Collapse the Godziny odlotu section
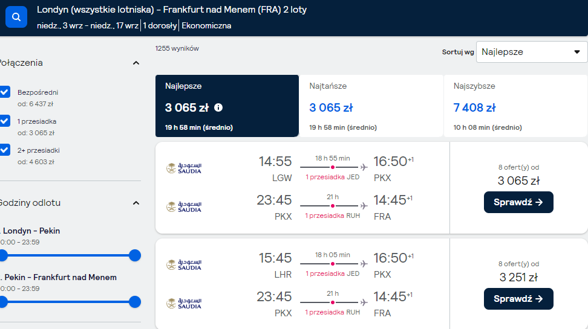Image resolution: width=588 pixels, height=329 pixels. point(136,203)
